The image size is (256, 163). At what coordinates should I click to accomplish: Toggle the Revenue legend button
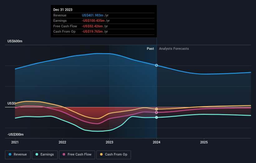click(x=18, y=155)
